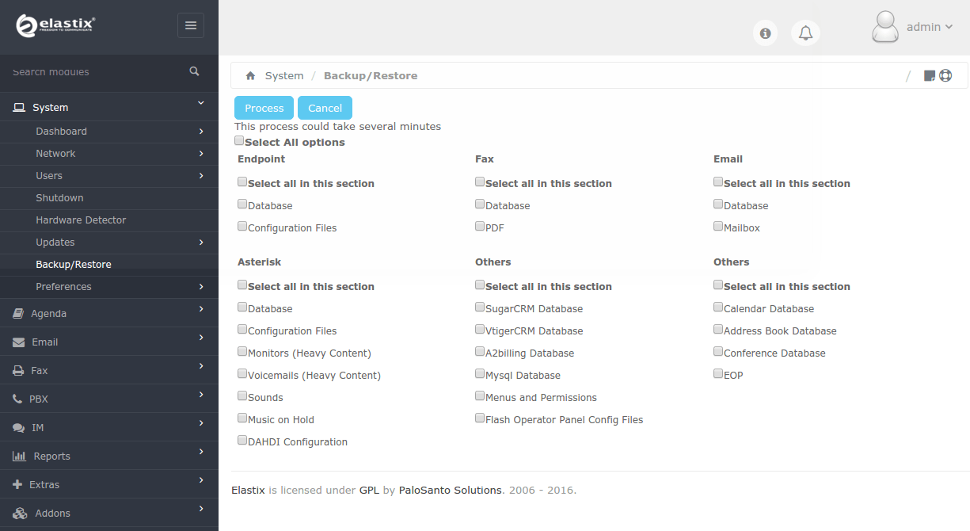Select Shutdown in the sidebar
Screen dimensions: 970x531
point(59,198)
